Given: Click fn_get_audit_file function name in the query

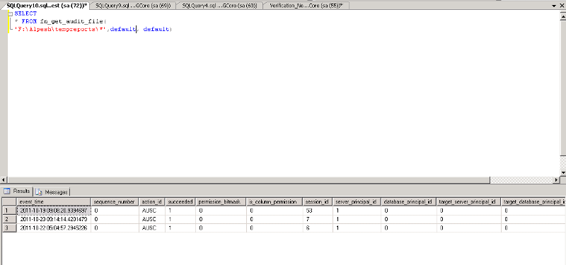Looking at the screenshot, I should tap(72, 21).
